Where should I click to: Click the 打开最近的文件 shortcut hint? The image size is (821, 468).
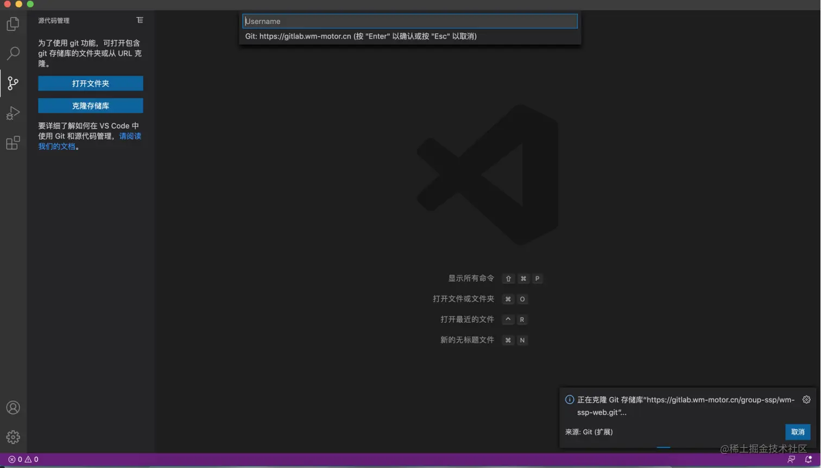pyautogui.click(x=467, y=320)
